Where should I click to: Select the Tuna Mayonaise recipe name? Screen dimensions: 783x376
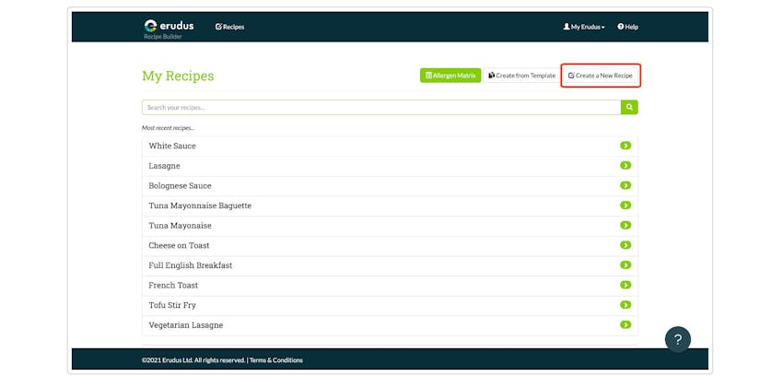click(180, 226)
